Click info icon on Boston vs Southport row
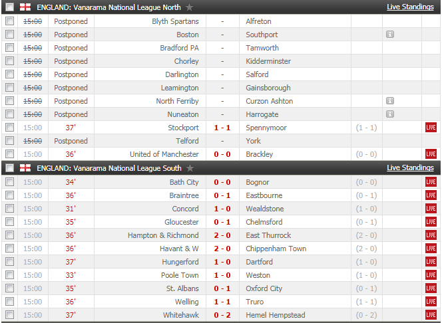The width and height of the screenshot is (442, 323). [x=390, y=35]
